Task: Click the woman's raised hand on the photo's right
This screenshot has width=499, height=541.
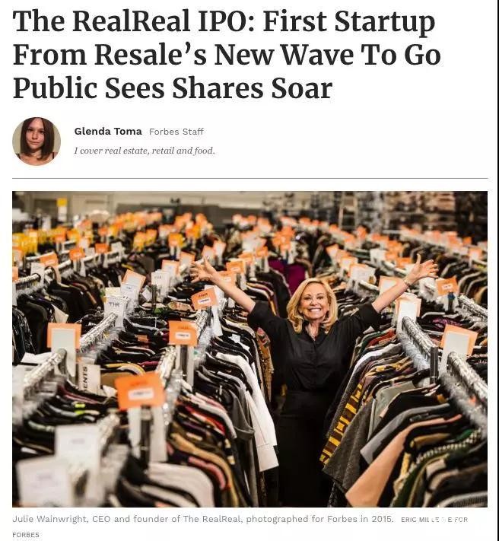Action: pos(424,269)
